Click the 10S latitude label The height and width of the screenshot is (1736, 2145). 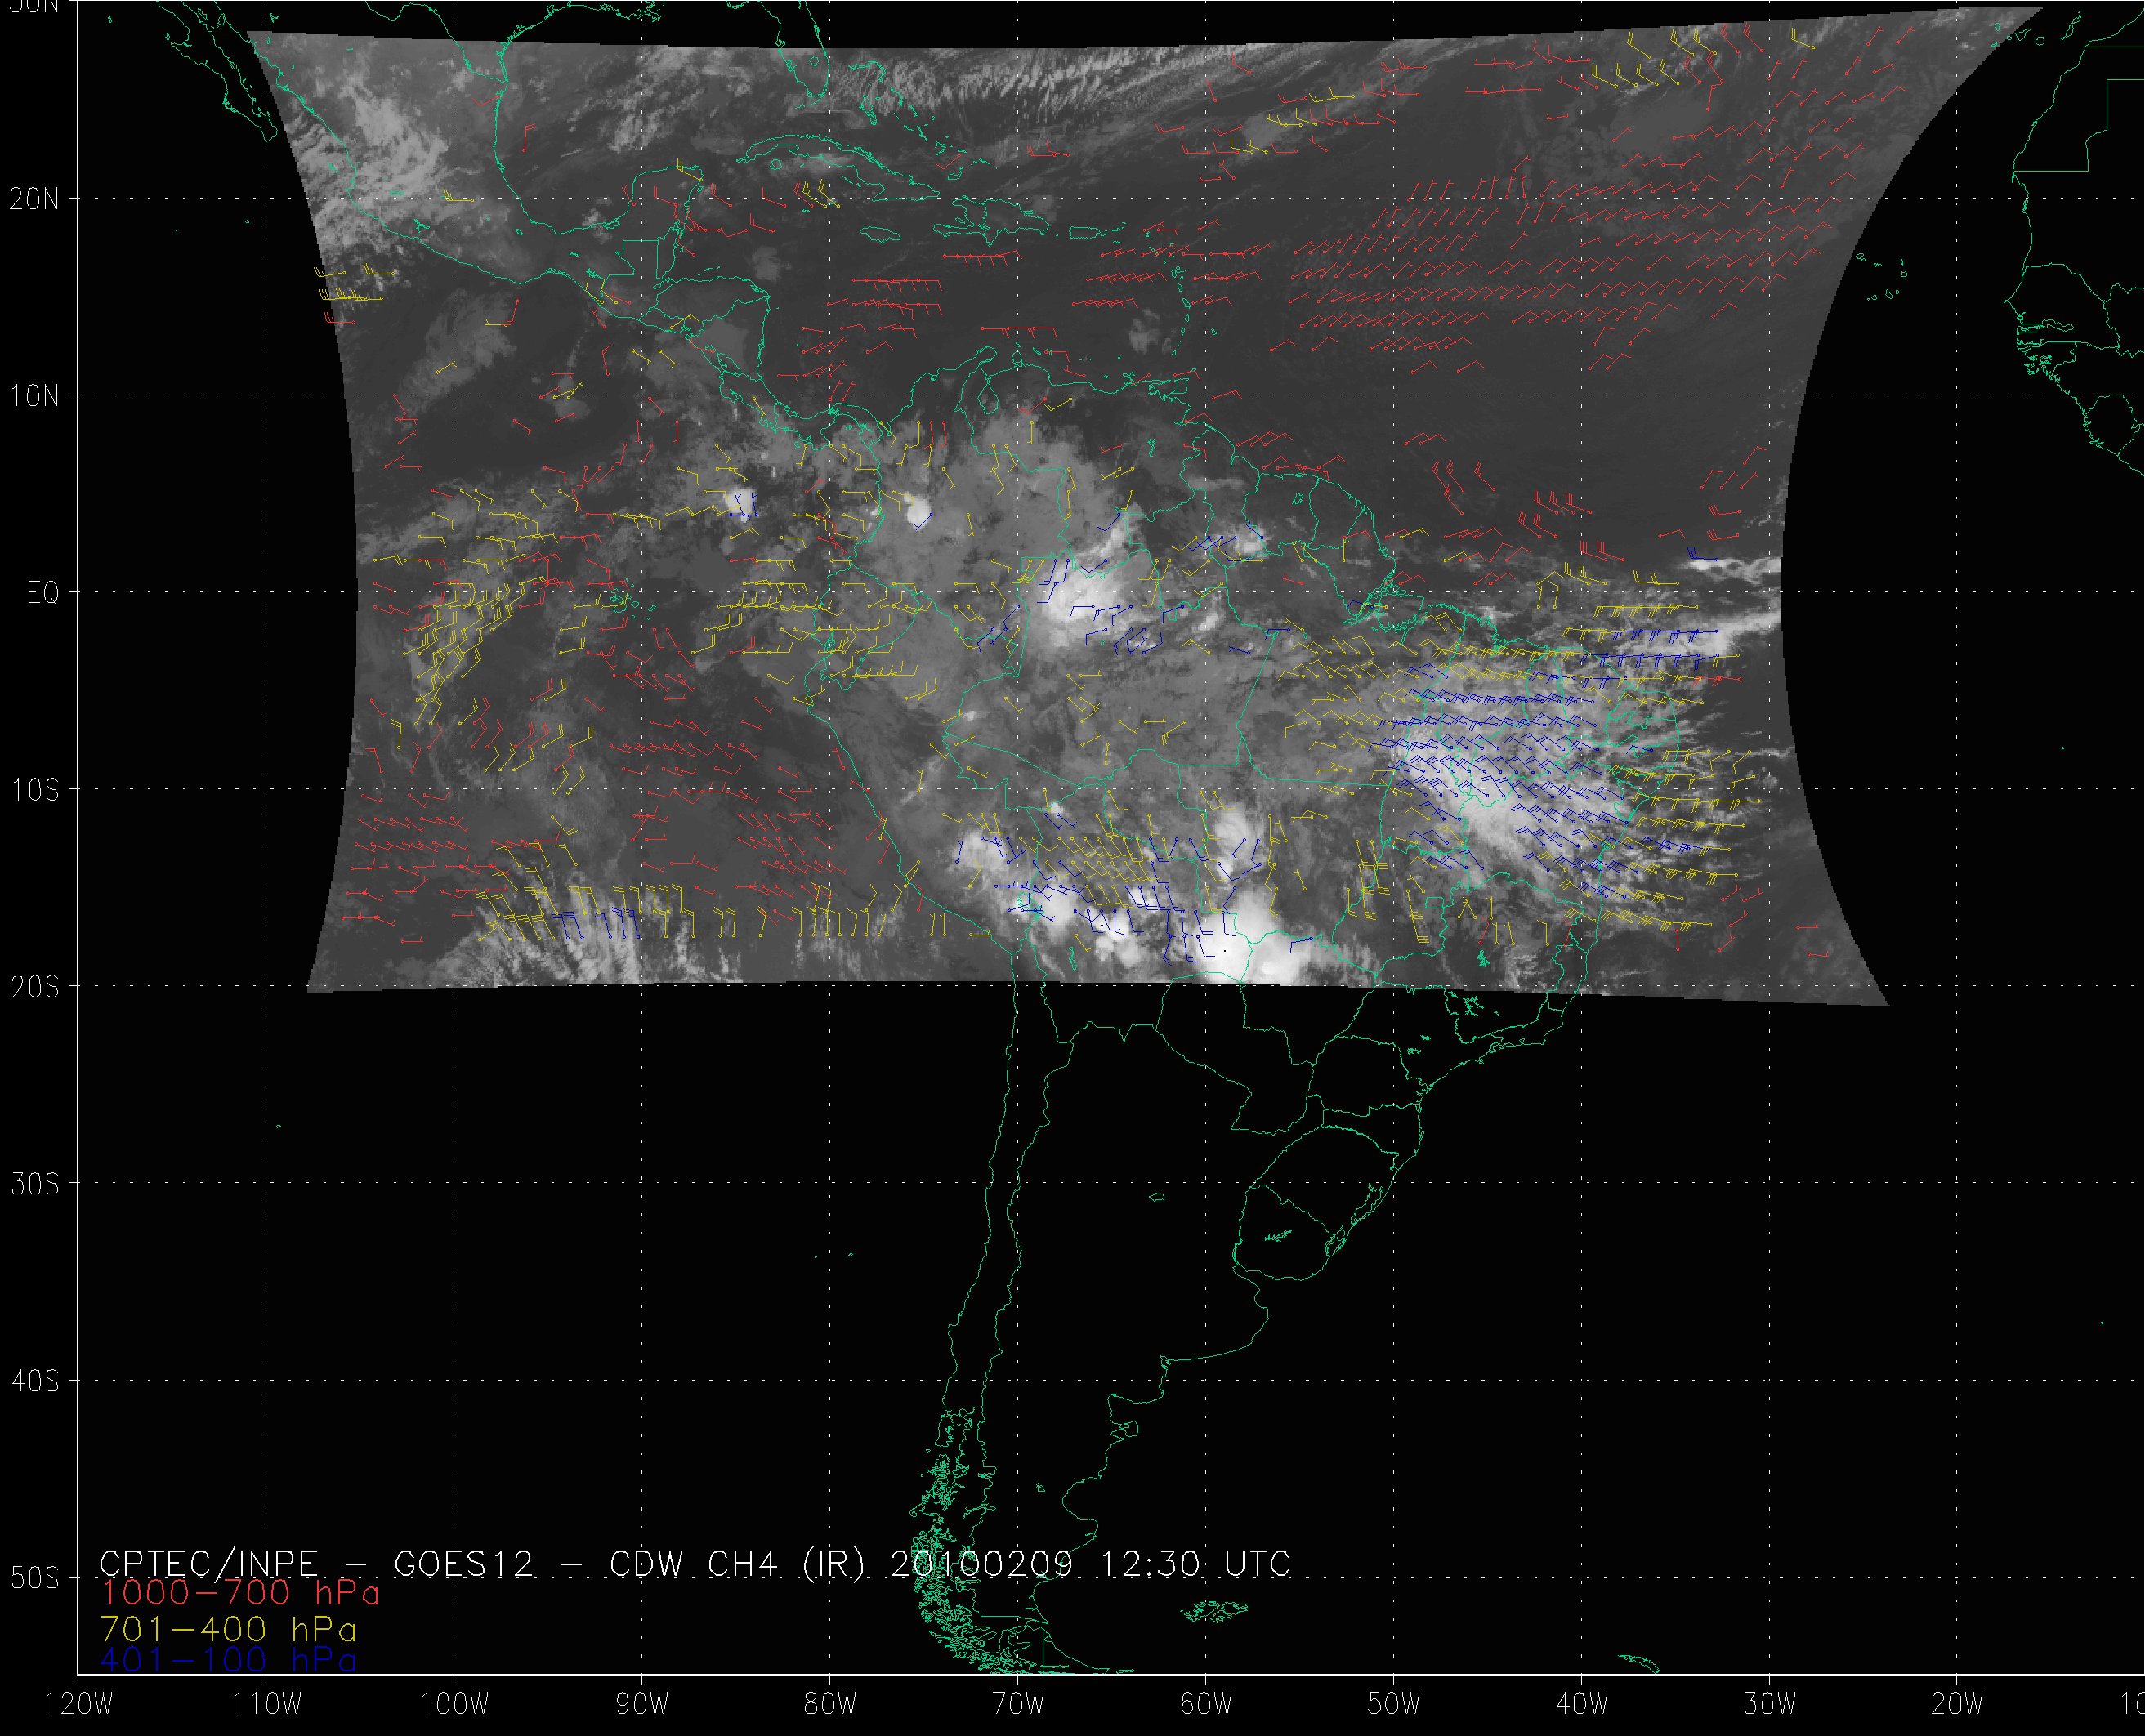pos(34,790)
